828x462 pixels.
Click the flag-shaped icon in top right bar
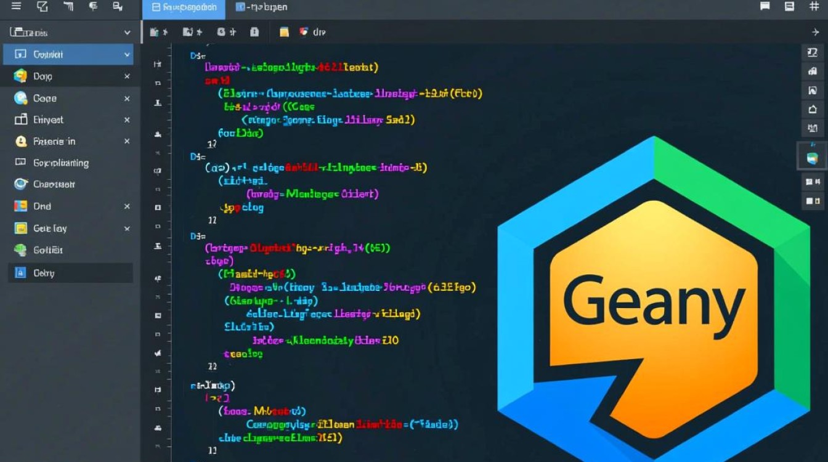click(x=765, y=7)
